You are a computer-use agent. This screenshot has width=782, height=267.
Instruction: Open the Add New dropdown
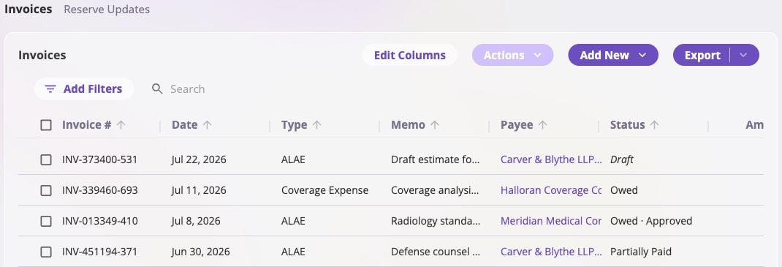pyautogui.click(x=613, y=55)
